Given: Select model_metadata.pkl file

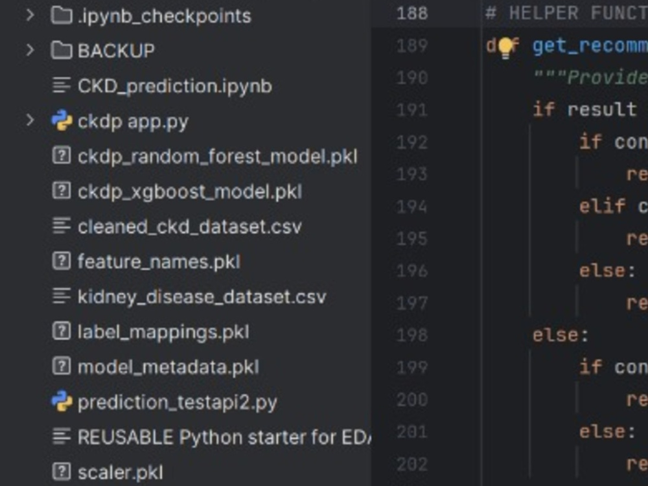Looking at the screenshot, I should 168,367.
